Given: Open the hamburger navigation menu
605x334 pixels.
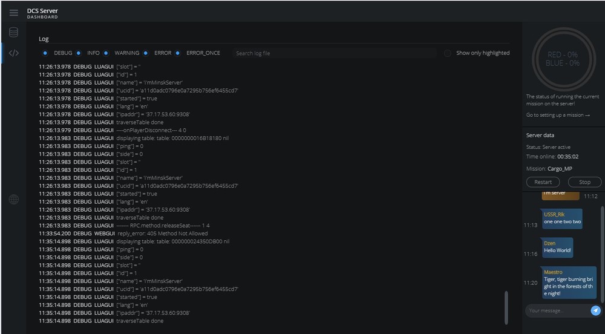Looking at the screenshot, I should click(13, 13).
